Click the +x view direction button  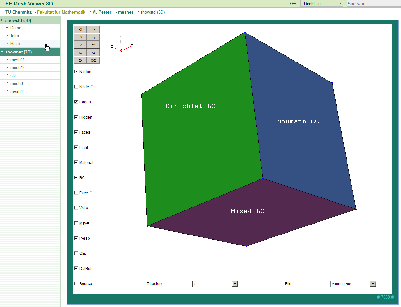pyautogui.click(x=93, y=29)
